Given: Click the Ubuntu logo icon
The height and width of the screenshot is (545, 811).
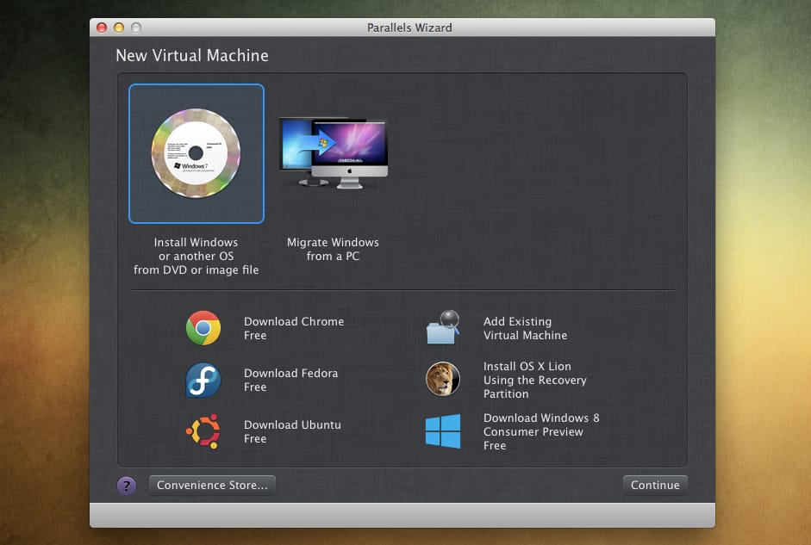Looking at the screenshot, I should [x=203, y=431].
